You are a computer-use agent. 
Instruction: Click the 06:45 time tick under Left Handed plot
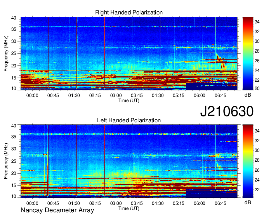click(x=221, y=203)
